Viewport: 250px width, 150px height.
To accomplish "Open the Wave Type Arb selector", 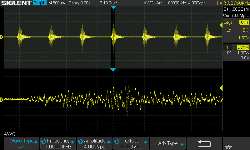I will click(x=22, y=143).
